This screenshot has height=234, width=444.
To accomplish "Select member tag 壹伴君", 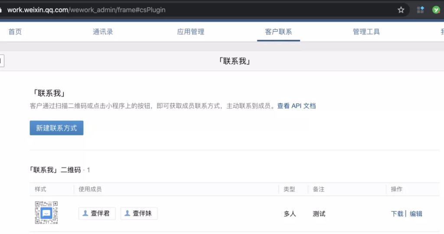I will [97, 213].
